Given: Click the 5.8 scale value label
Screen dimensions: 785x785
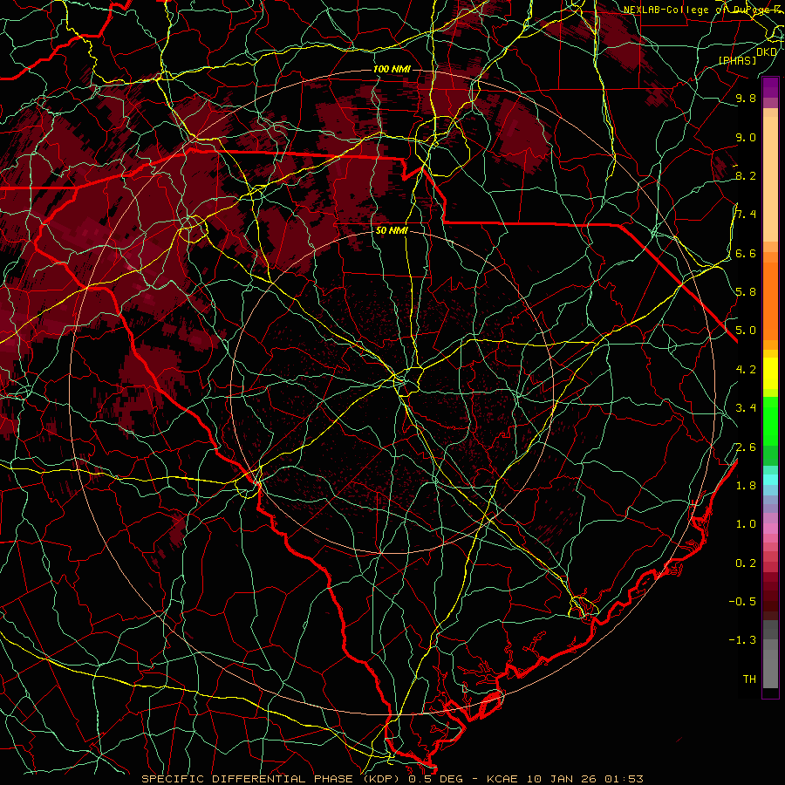Looking at the screenshot, I should [x=746, y=291].
